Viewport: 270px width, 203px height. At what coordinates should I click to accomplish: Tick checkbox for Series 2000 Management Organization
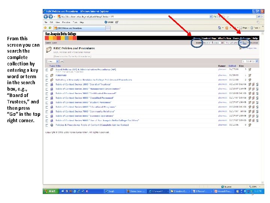click(x=47, y=89)
